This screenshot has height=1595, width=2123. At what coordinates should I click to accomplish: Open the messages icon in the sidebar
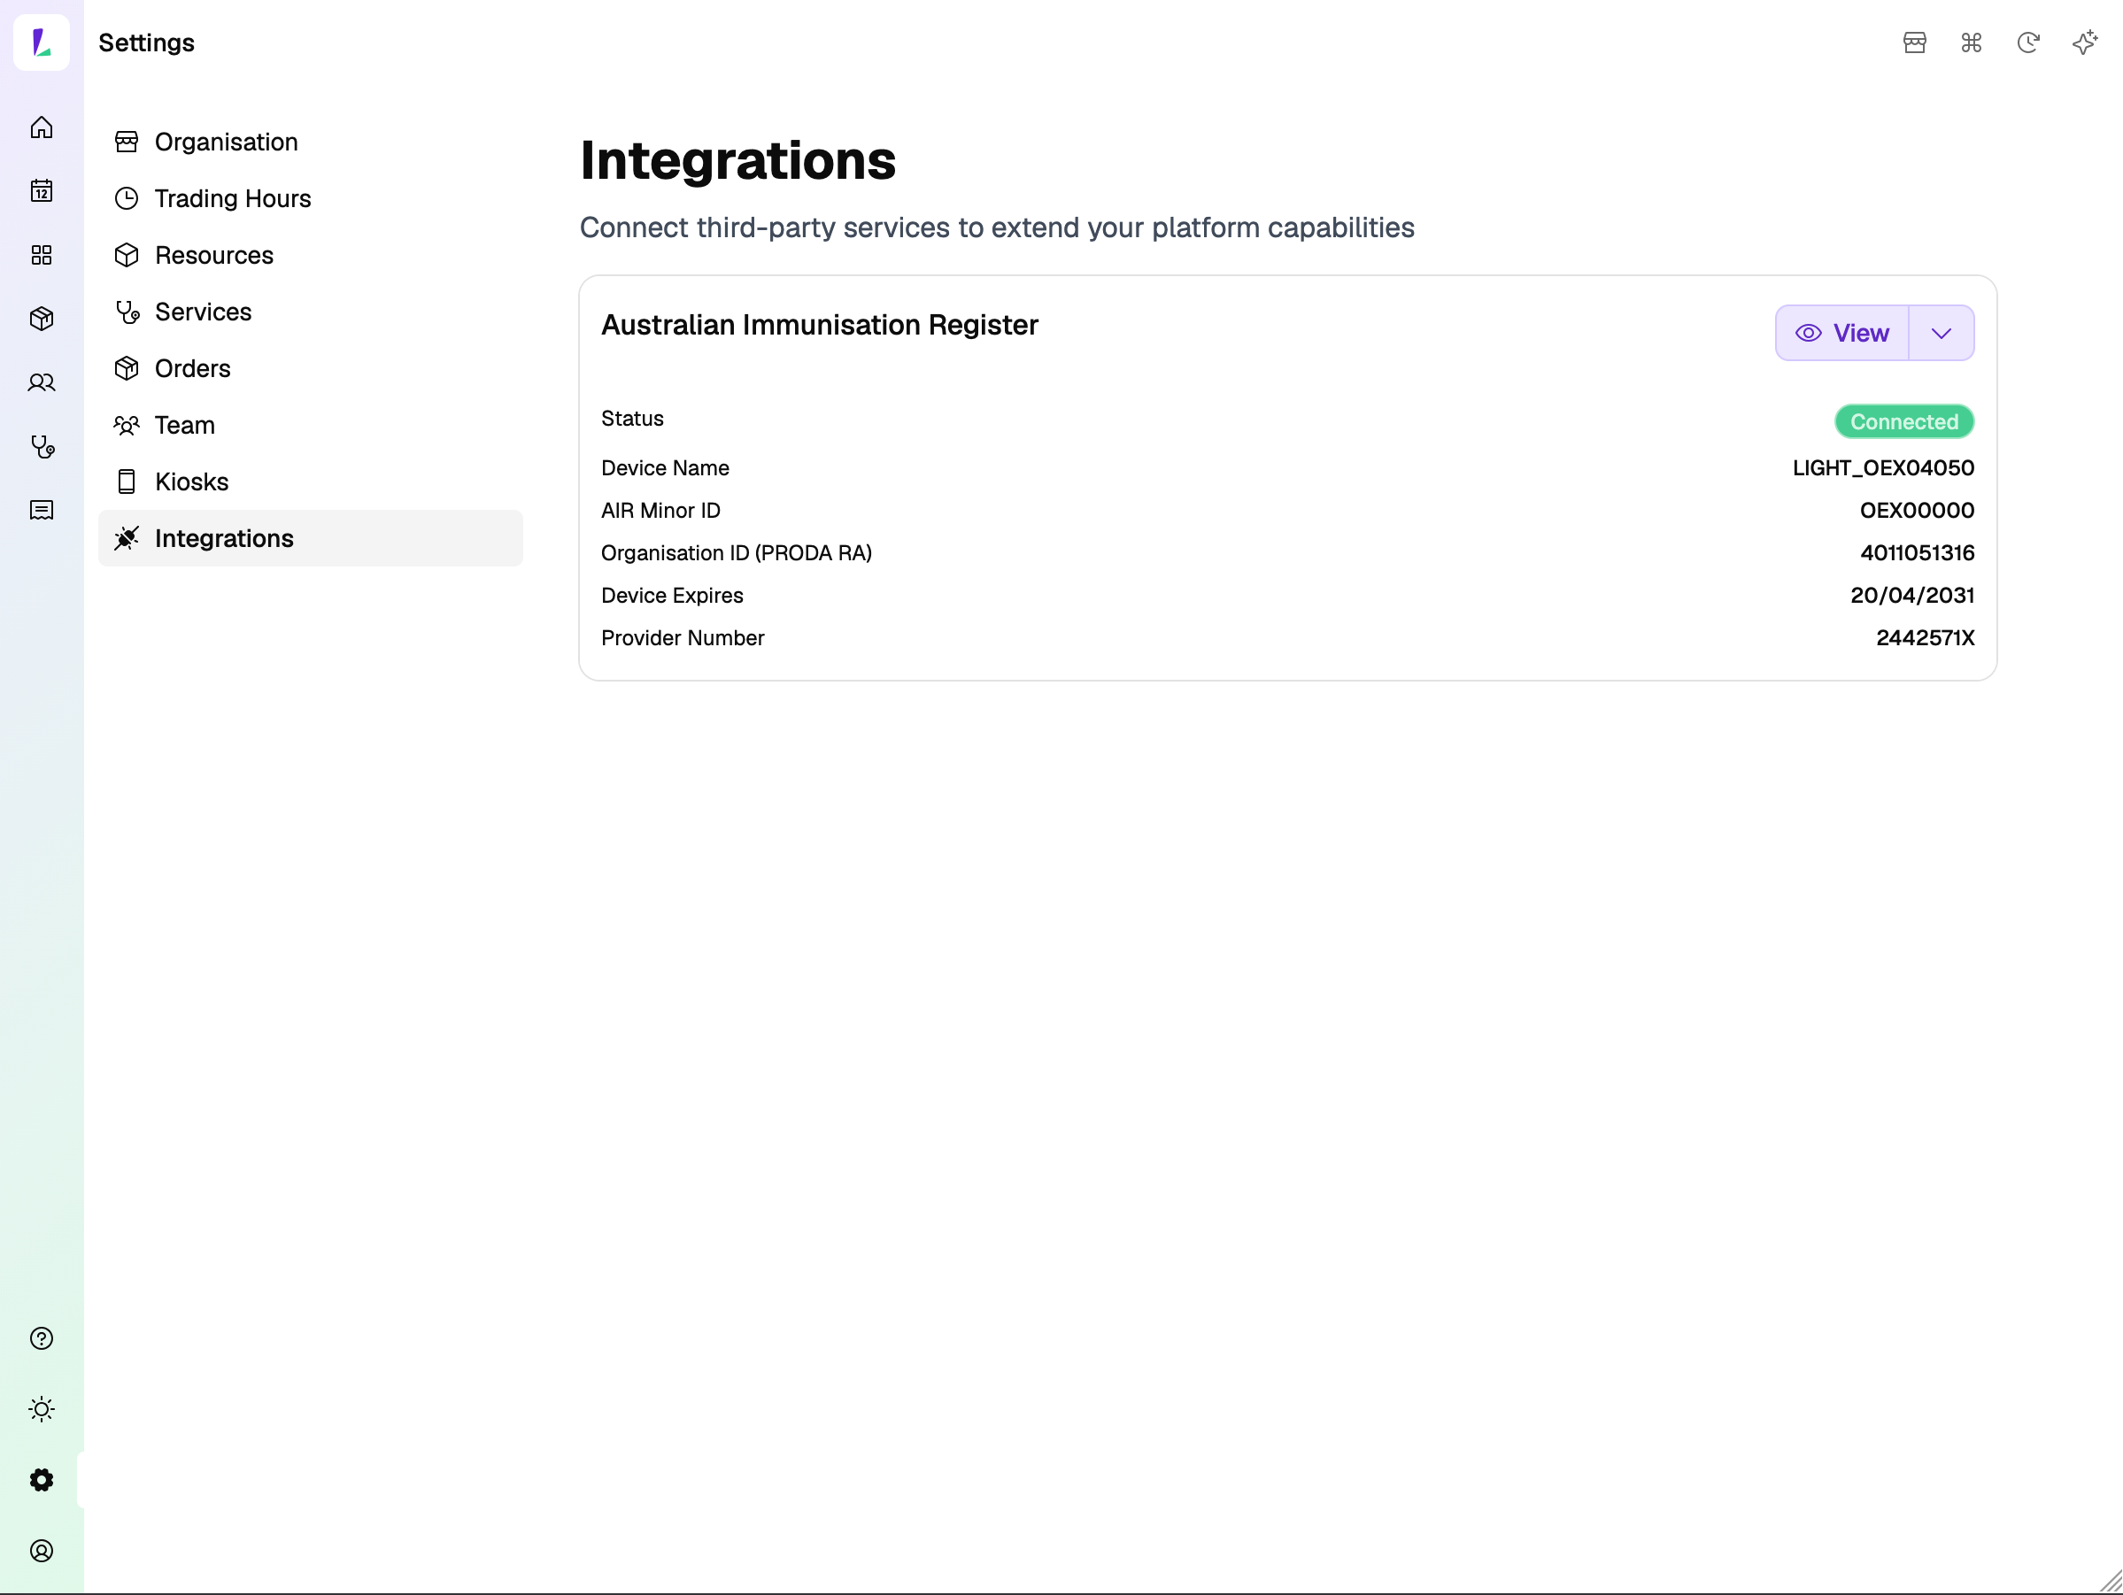tap(42, 511)
